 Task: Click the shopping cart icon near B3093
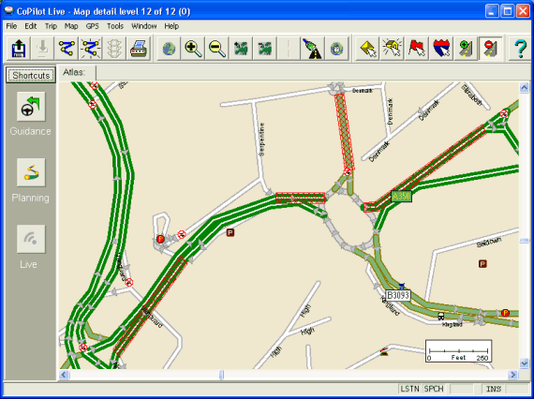tap(402, 285)
